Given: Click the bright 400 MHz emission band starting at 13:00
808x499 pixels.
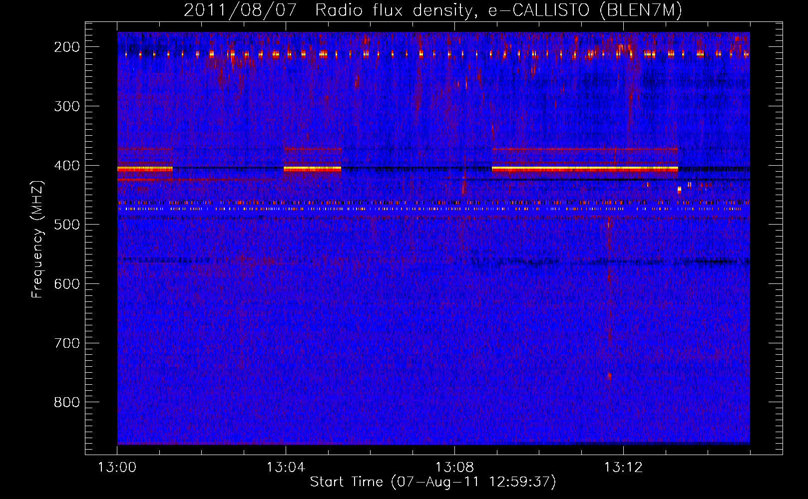Looking at the screenshot, I should click(x=145, y=169).
